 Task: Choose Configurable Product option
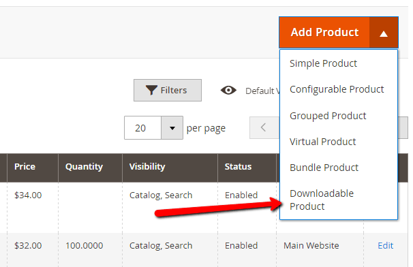[x=337, y=89]
